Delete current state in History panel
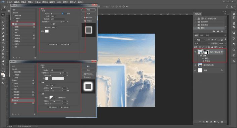The image size is (237, 128). (222, 31)
